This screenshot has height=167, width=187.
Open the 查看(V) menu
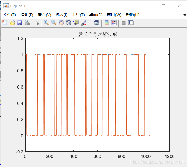click(x=44, y=15)
